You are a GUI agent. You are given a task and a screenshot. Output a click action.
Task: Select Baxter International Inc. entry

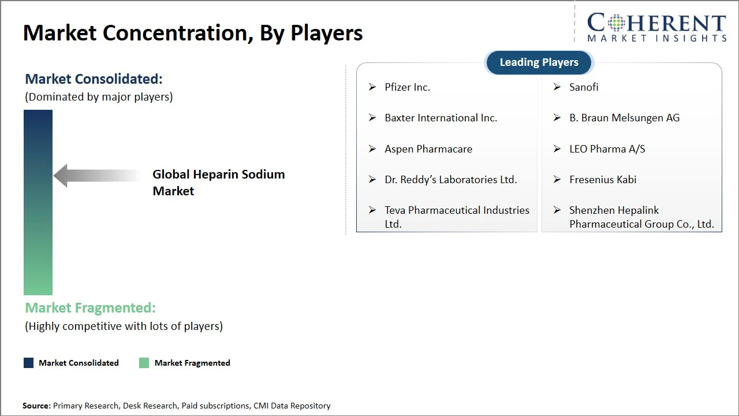pos(441,118)
